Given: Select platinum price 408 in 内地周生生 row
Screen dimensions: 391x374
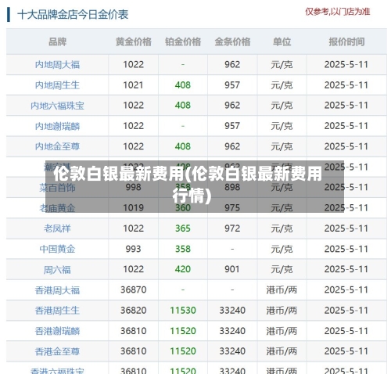Looking at the screenshot, I should [x=183, y=85].
